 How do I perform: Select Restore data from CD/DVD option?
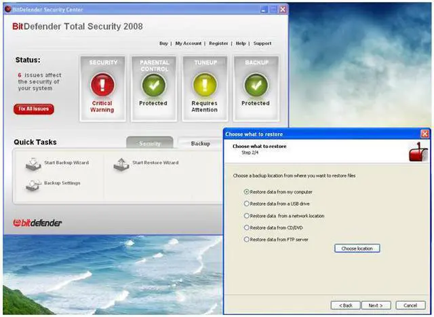click(247, 227)
